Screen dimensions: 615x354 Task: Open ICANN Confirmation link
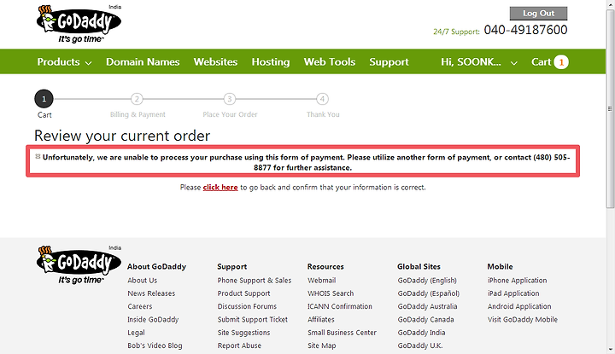tap(340, 306)
